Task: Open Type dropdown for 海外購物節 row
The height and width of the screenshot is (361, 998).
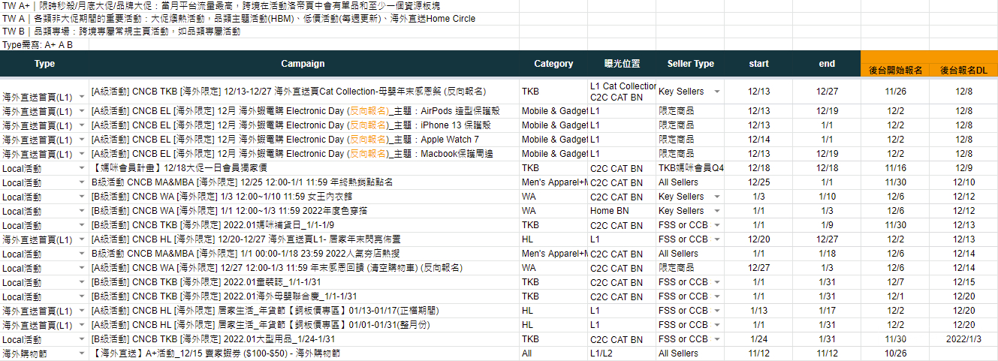Action: coord(82,353)
